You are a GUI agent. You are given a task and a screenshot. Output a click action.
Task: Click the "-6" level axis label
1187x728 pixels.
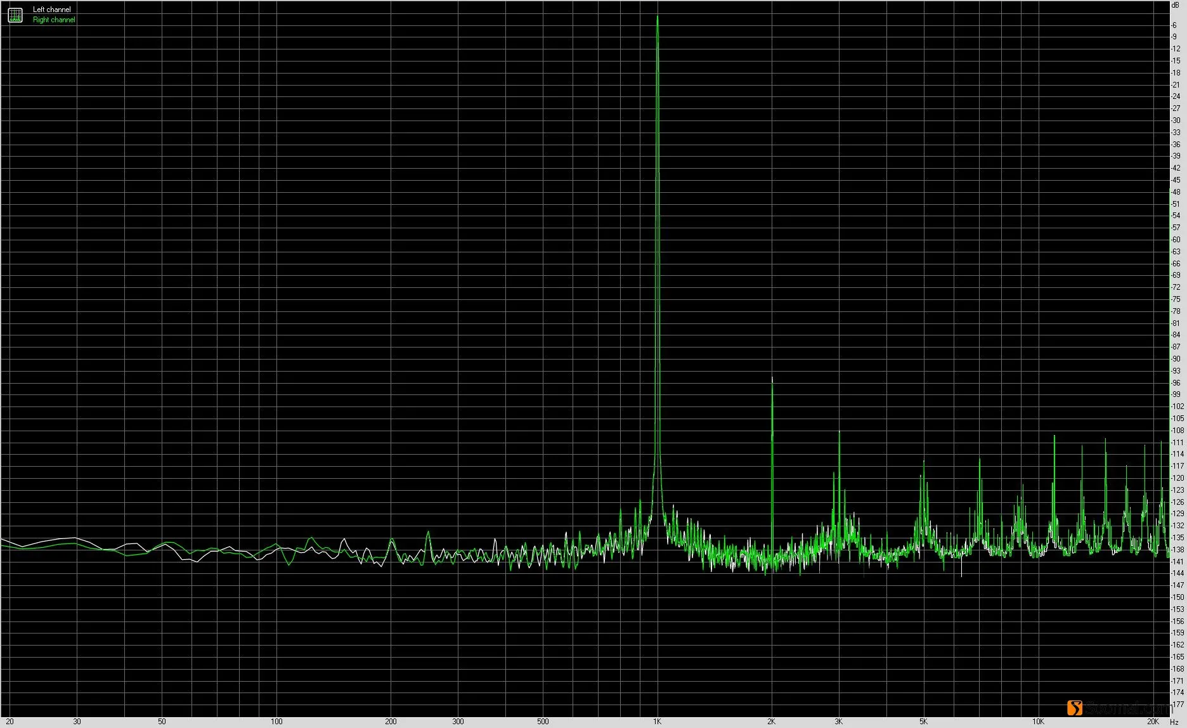(1174, 25)
